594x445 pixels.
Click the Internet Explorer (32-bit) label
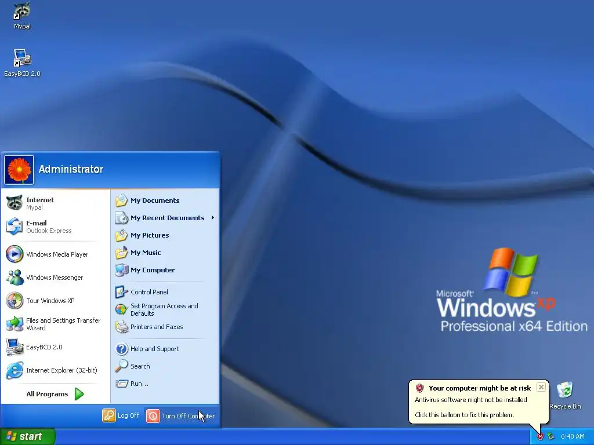tap(61, 370)
